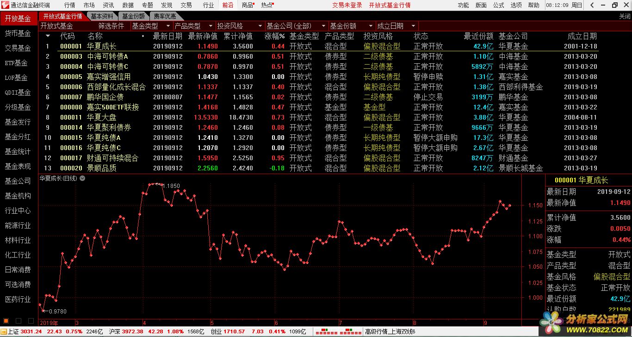Open the 基金份额 filter dropdown
The width and height of the screenshot is (632, 337).
tap(352, 26)
